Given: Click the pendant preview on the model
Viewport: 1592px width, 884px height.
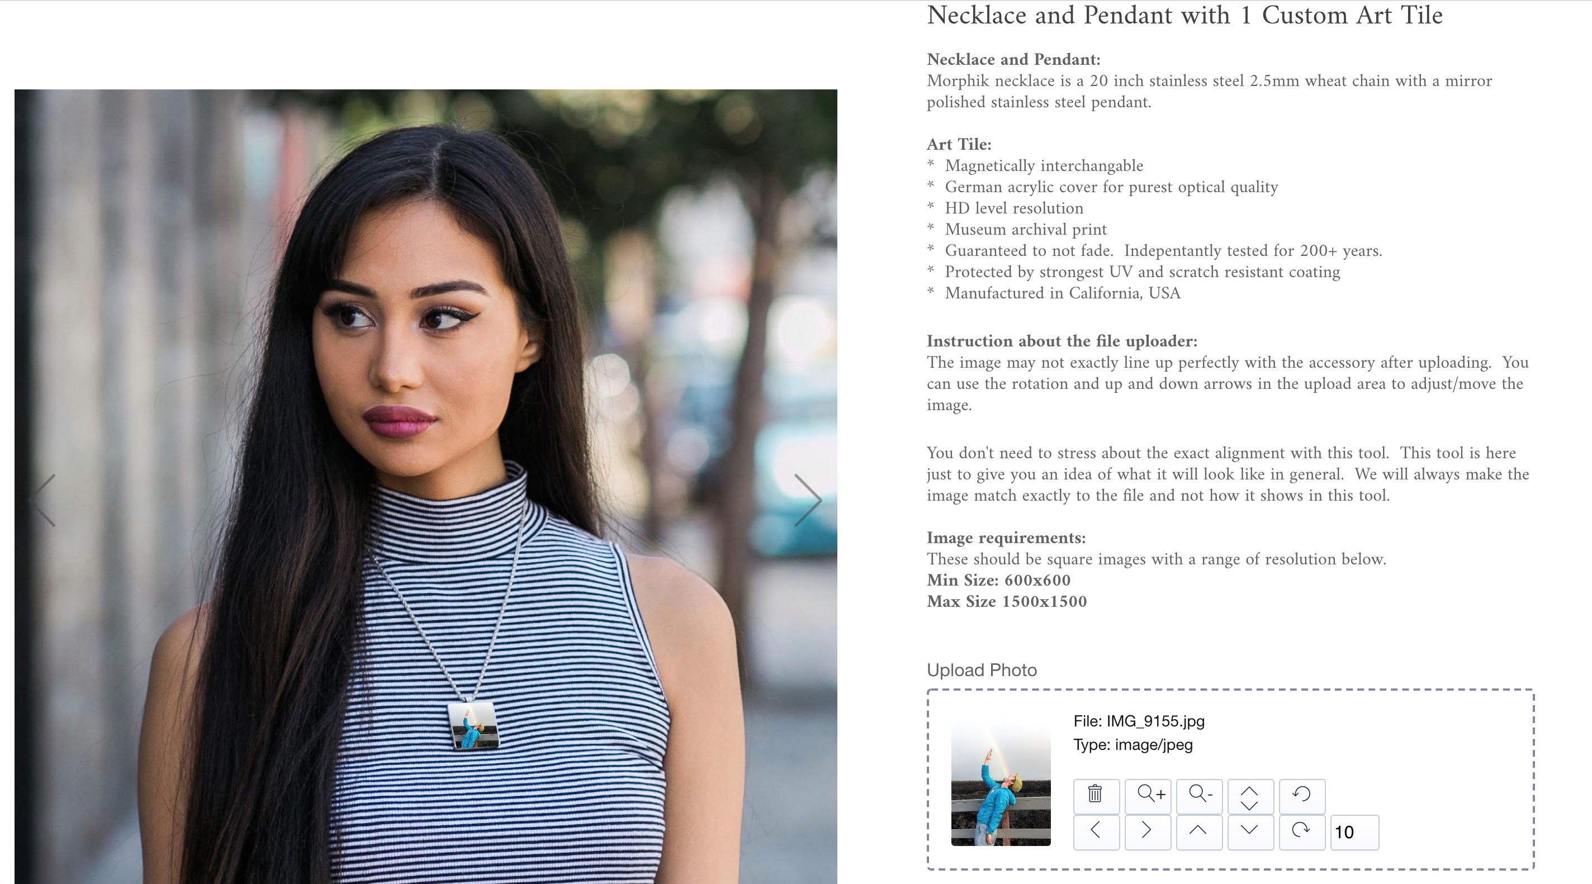Looking at the screenshot, I should 473,725.
